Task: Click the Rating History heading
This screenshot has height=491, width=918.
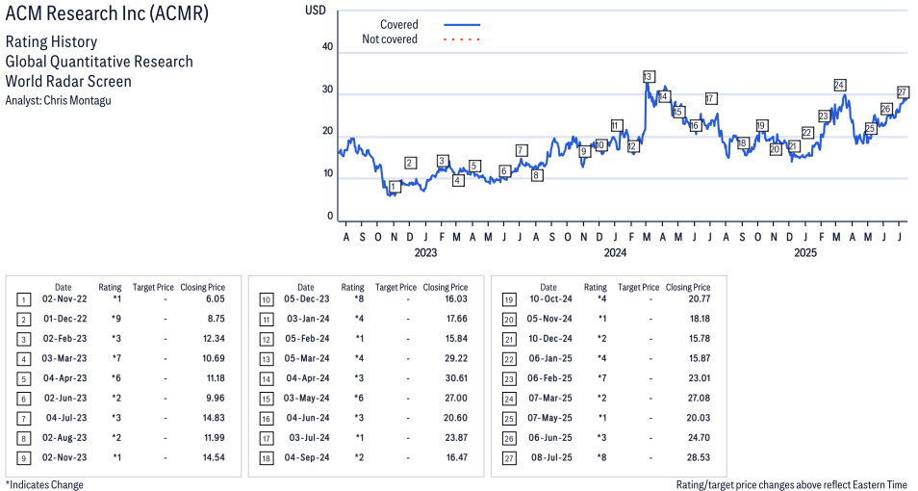Action: pos(52,42)
